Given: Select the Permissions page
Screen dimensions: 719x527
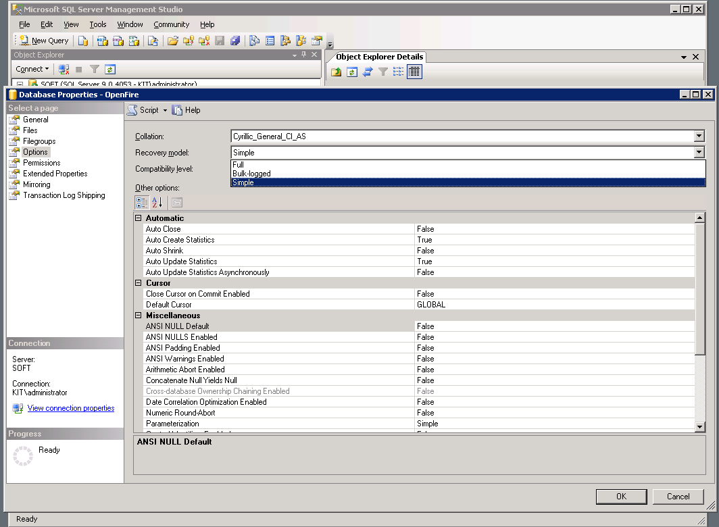Looking at the screenshot, I should (42, 163).
